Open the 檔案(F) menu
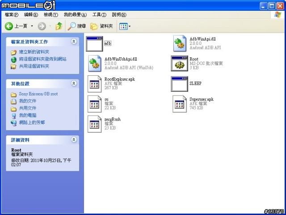This screenshot has height=215, width=286. pyautogui.click(x=11, y=15)
